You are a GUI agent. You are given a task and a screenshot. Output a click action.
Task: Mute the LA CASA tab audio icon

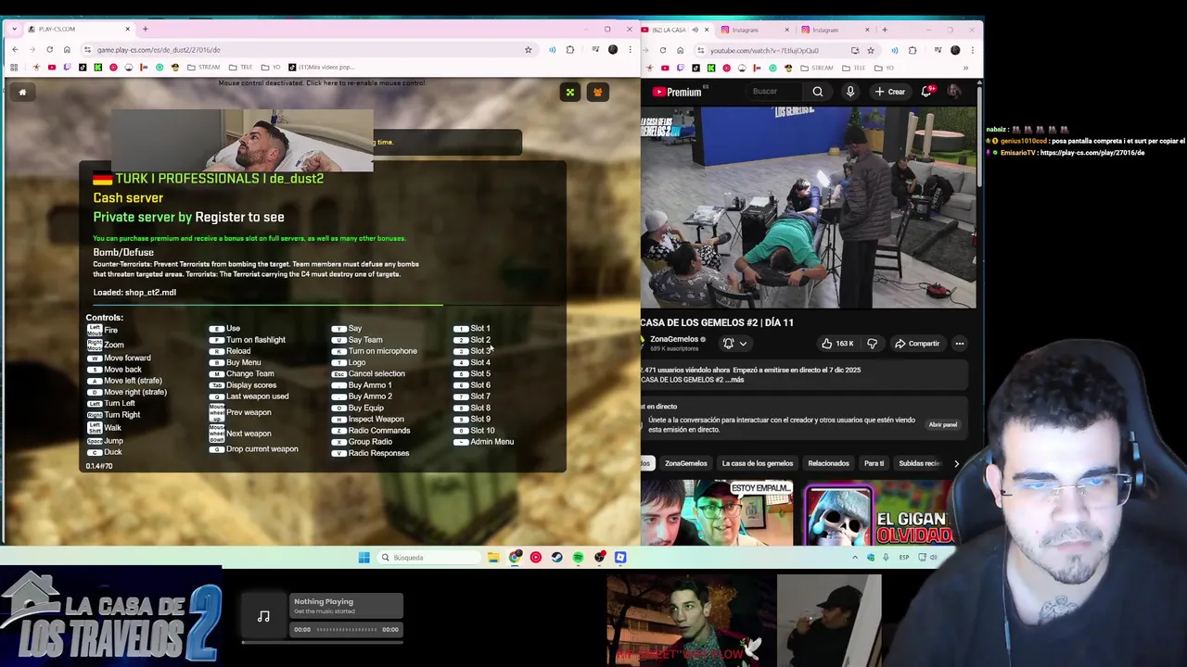[695, 30]
